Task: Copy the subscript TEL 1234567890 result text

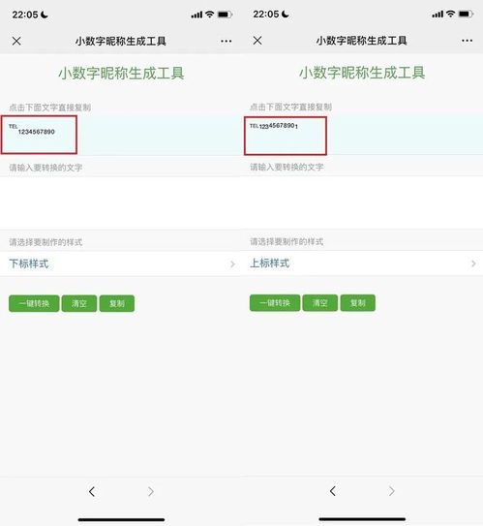Action: pos(32,130)
